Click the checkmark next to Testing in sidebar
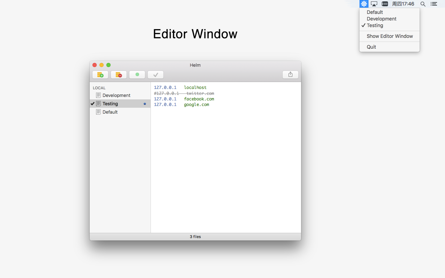 pos(92,103)
